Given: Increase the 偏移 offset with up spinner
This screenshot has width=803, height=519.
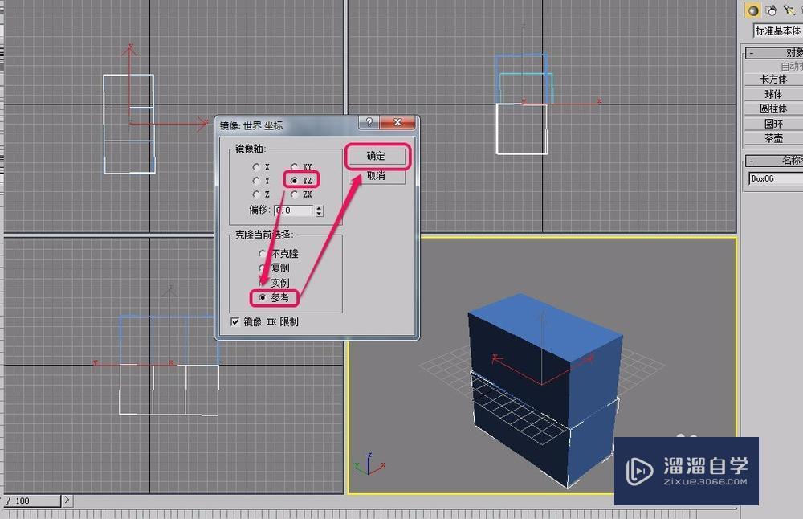Looking at the screenshot, I should 319,207.
